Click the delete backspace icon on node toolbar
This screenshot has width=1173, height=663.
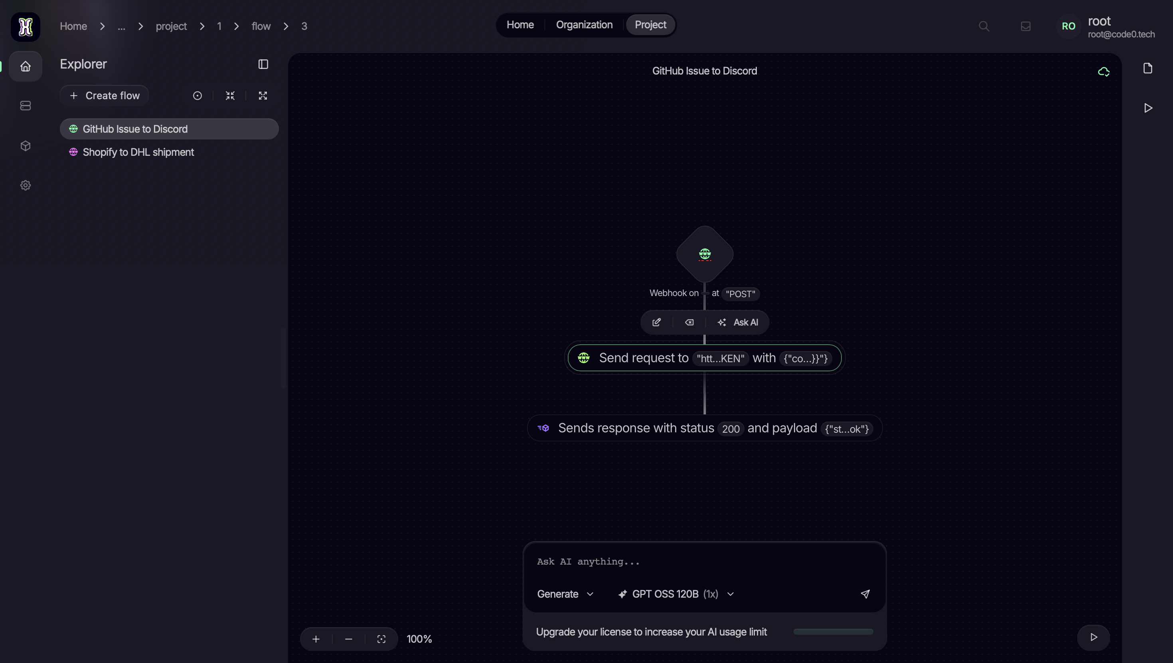tap(689, 322)
